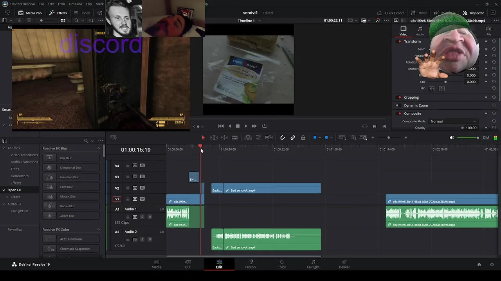The height and width of the screenshot is (281, 501).
Task: Toggle Linked Selection chain icon
Action: [293, 137]
